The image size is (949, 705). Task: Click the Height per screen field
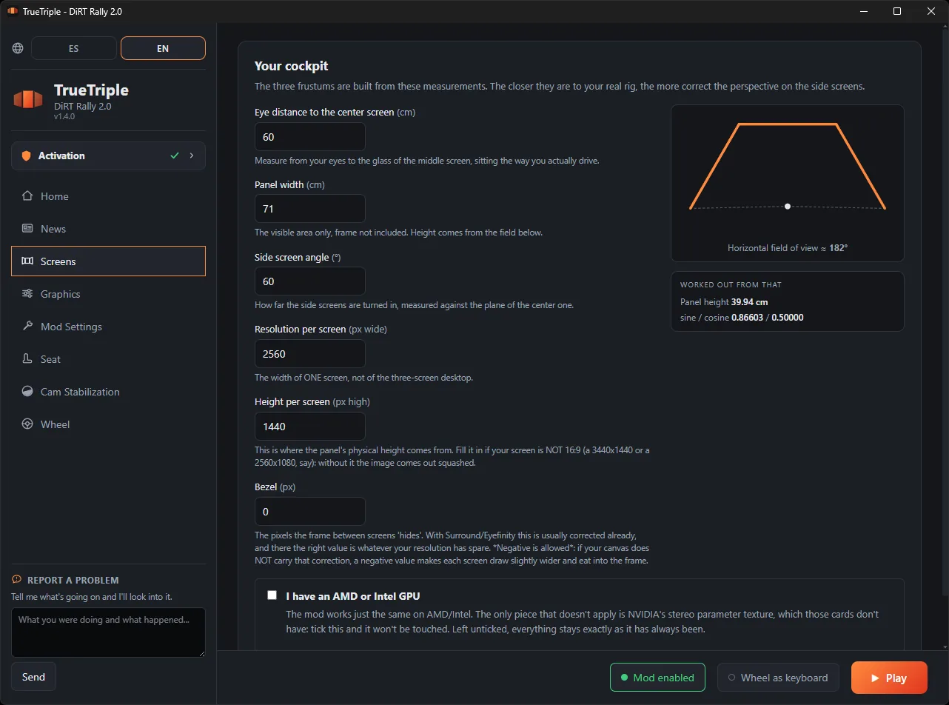(x=310, y=427)
